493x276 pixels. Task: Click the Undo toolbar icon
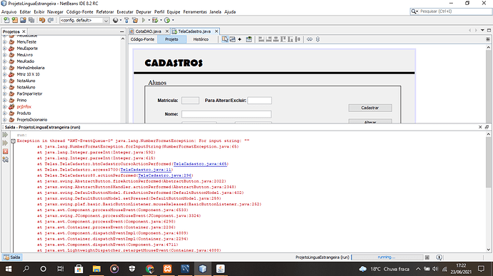[x=42, y=20]
